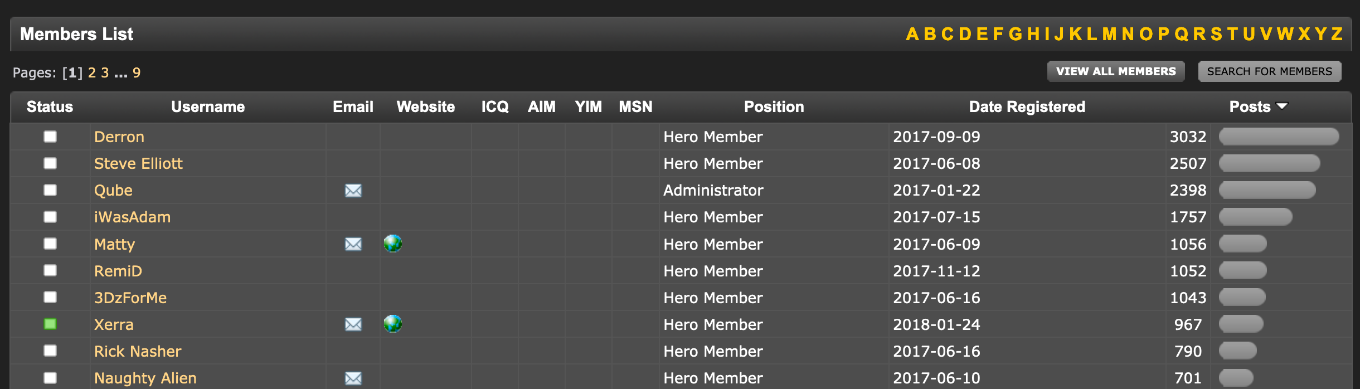Image resolution: width=1360 pixels, height=389 pixels.
Task: Jump to last page 9
Action: point(137,73)
